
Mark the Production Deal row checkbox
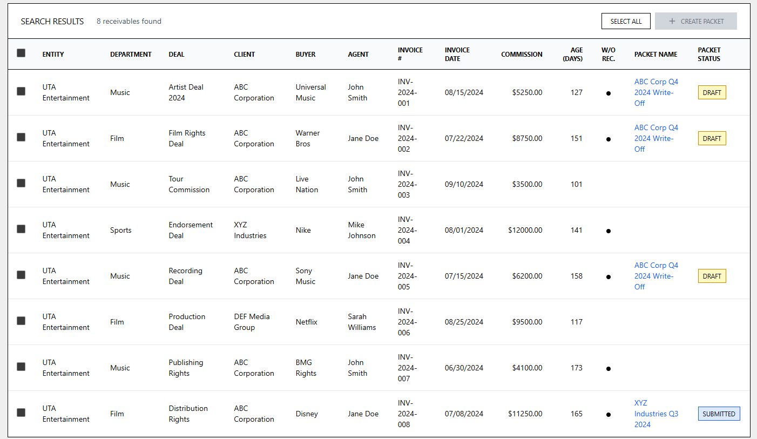(21, 321)
